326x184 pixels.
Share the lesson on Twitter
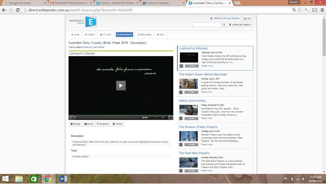(118, 124)
